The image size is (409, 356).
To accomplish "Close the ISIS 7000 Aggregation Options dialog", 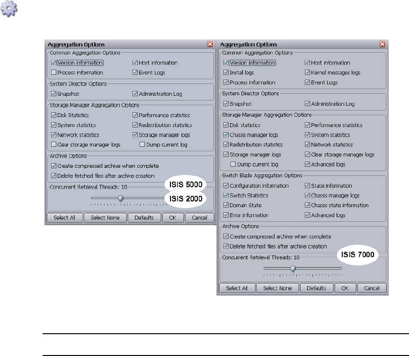I will [382, 45].
